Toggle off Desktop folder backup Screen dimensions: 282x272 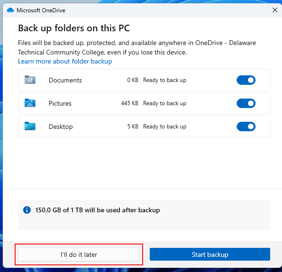(246, 127)
